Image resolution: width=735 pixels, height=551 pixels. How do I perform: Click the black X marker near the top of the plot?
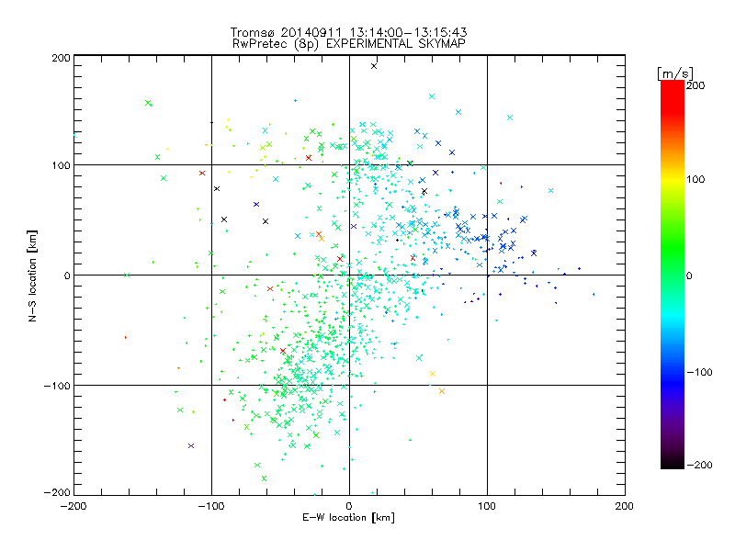(374, 66)
